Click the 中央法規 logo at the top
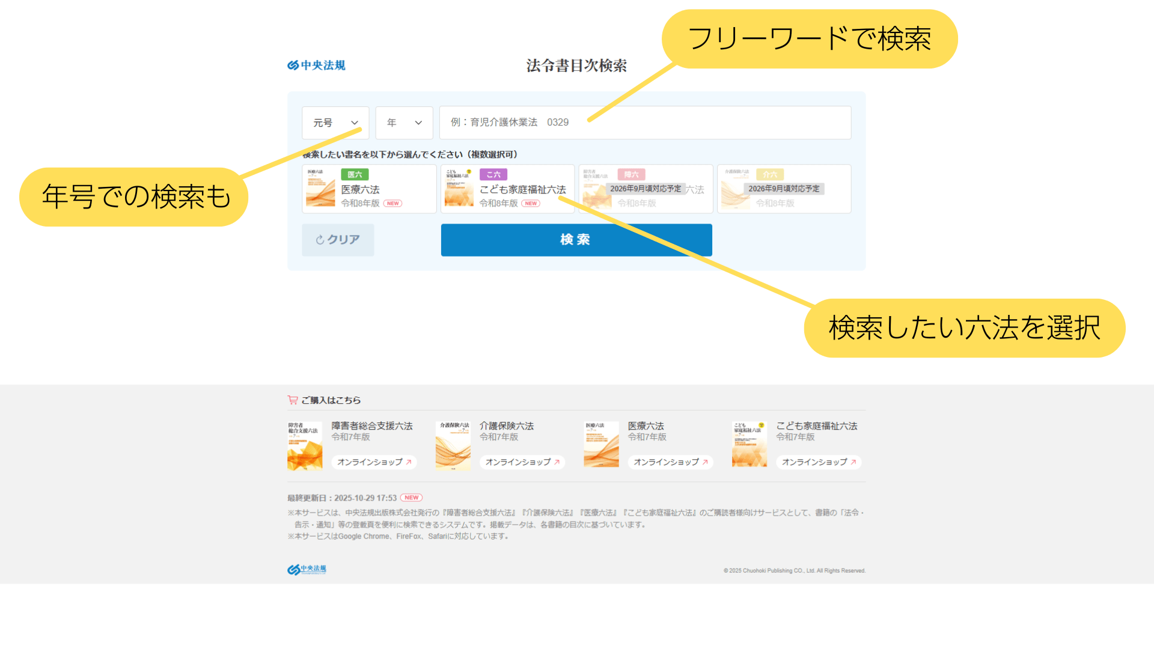Image resolution: width=1154 pixels, height=649 pixels. tap(316, 65)
